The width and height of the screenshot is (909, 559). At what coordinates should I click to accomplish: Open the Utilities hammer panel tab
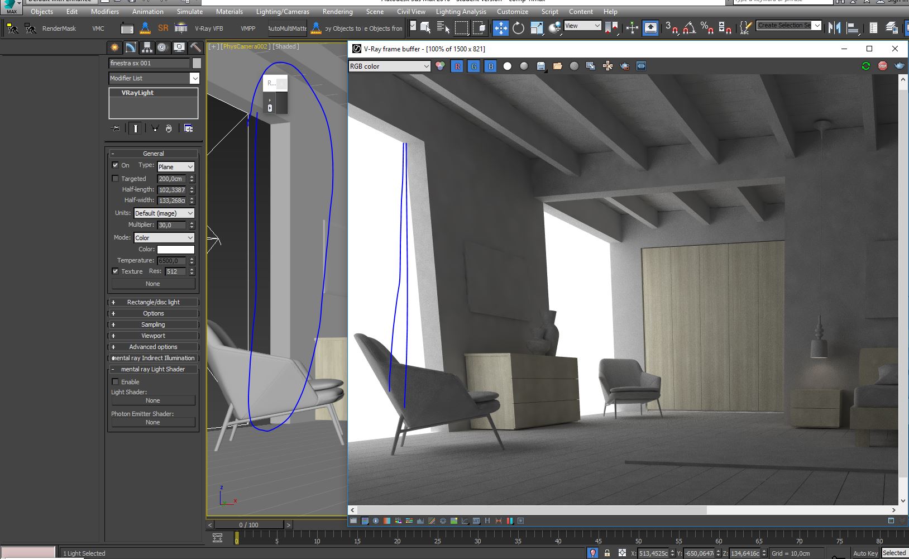[195, 47]
